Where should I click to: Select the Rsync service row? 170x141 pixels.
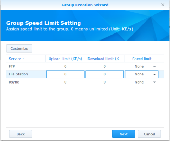coord(85,82)
